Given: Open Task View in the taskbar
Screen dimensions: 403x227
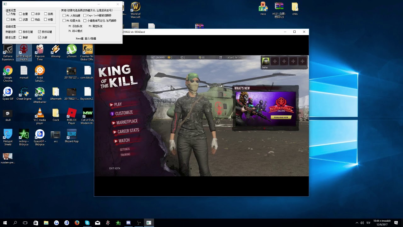Looking at the screenshot, I should (25, 223).
